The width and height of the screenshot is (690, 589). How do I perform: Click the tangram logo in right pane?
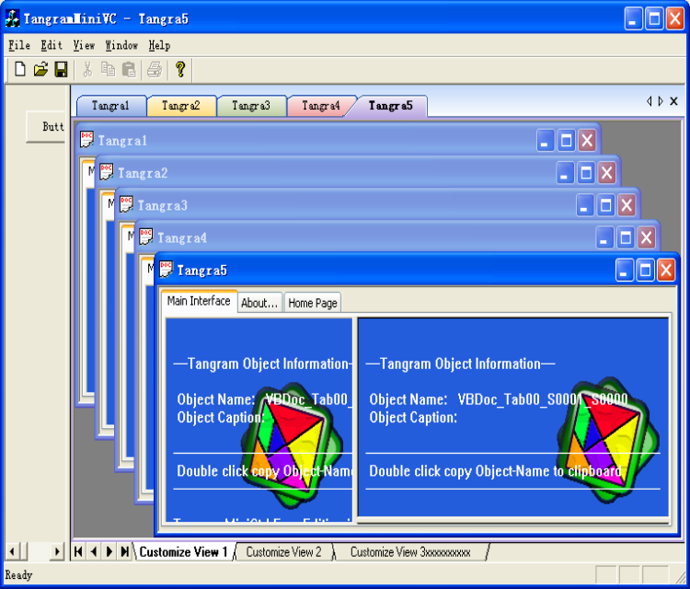[x=608, y=440]
